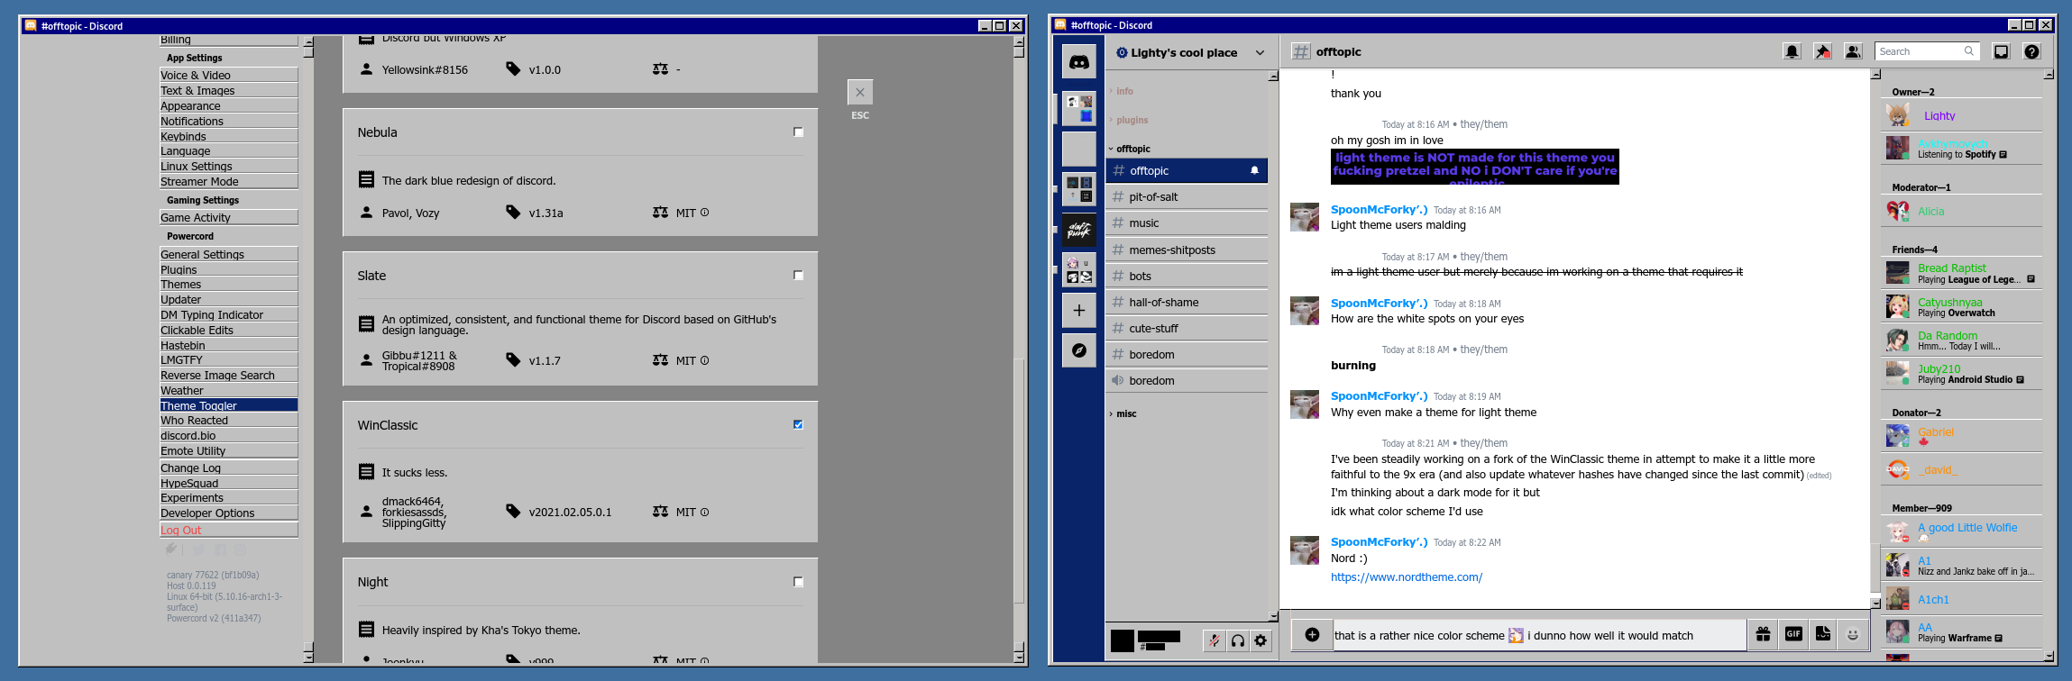2072x681 pixels.
Task: Open member Gabriel's profile
Action: click(1962, 436)
